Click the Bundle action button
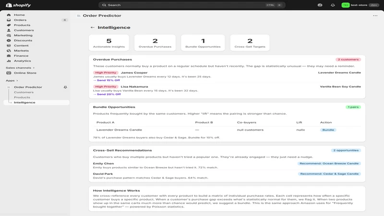The height and width of the screenshot is (216, 384). point(328,130)
